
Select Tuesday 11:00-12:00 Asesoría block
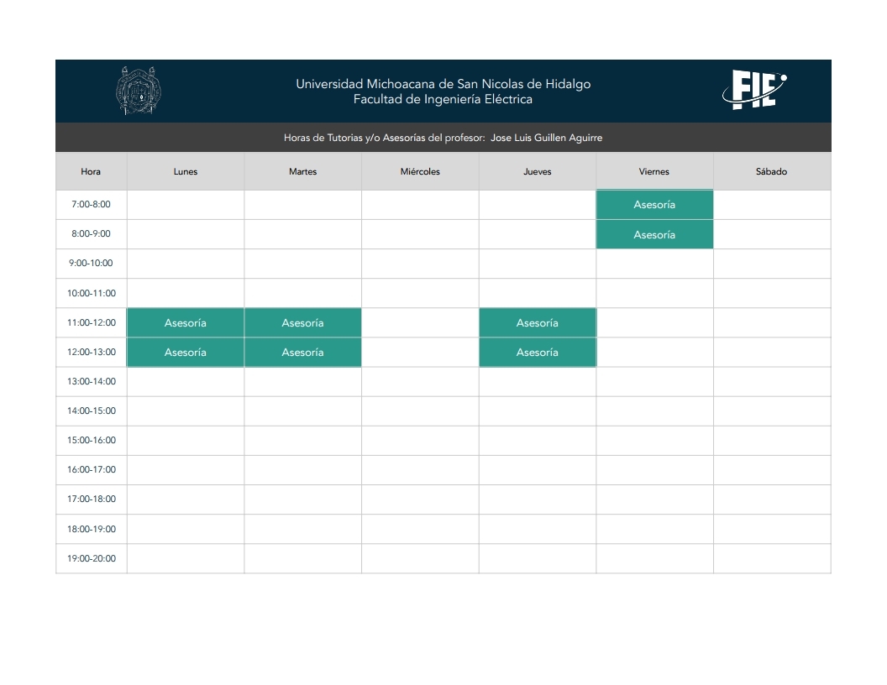(302, 322)
